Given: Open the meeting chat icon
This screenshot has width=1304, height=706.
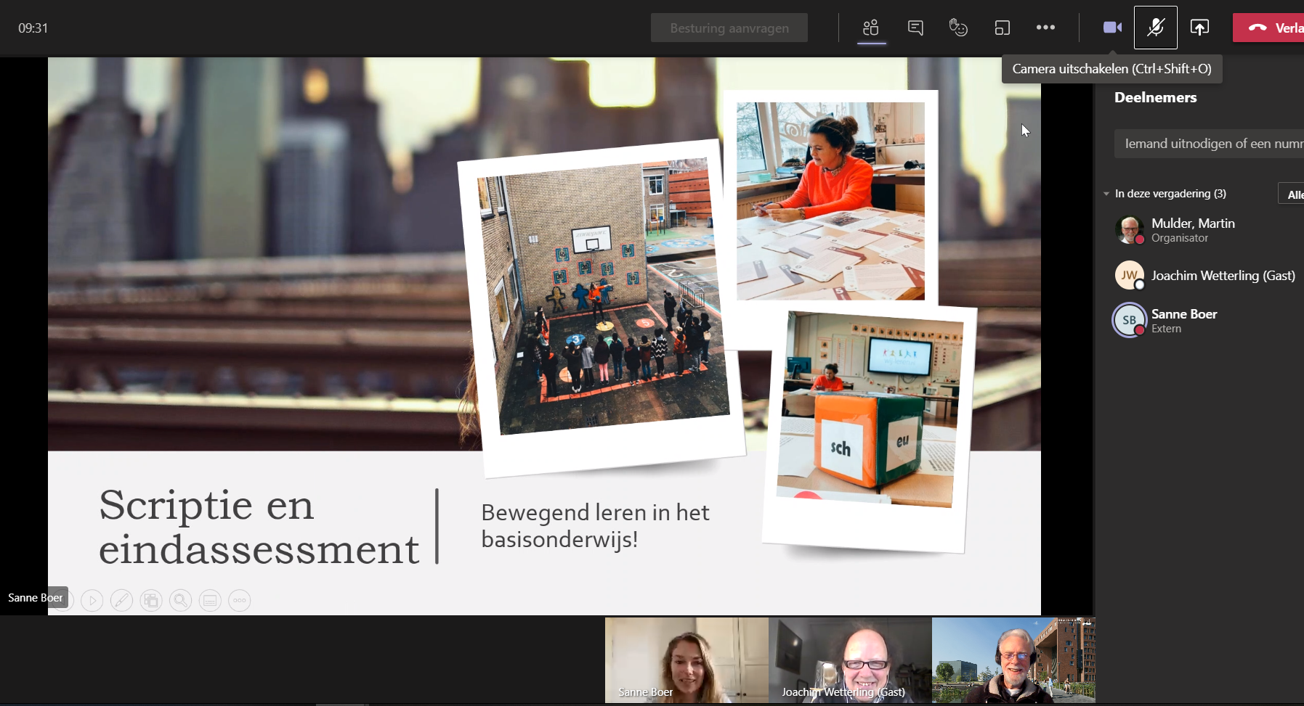Looking at the screenshot, I should point(915,28).
